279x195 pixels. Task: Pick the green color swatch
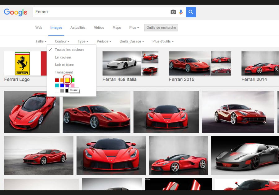73,80
